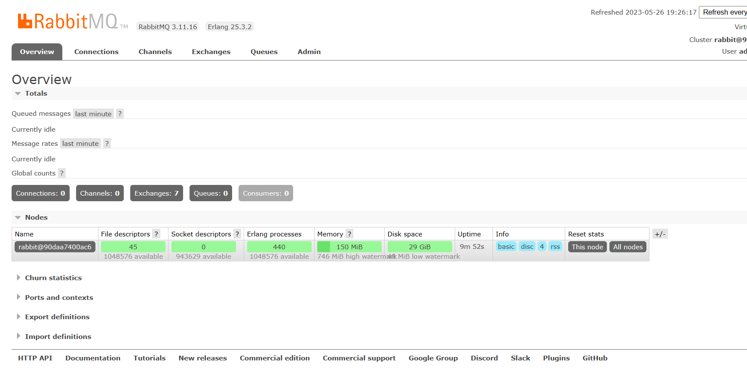Reset stats for All nodes
Viewport: 747px width, 378px height.
(x=628, y=247)
